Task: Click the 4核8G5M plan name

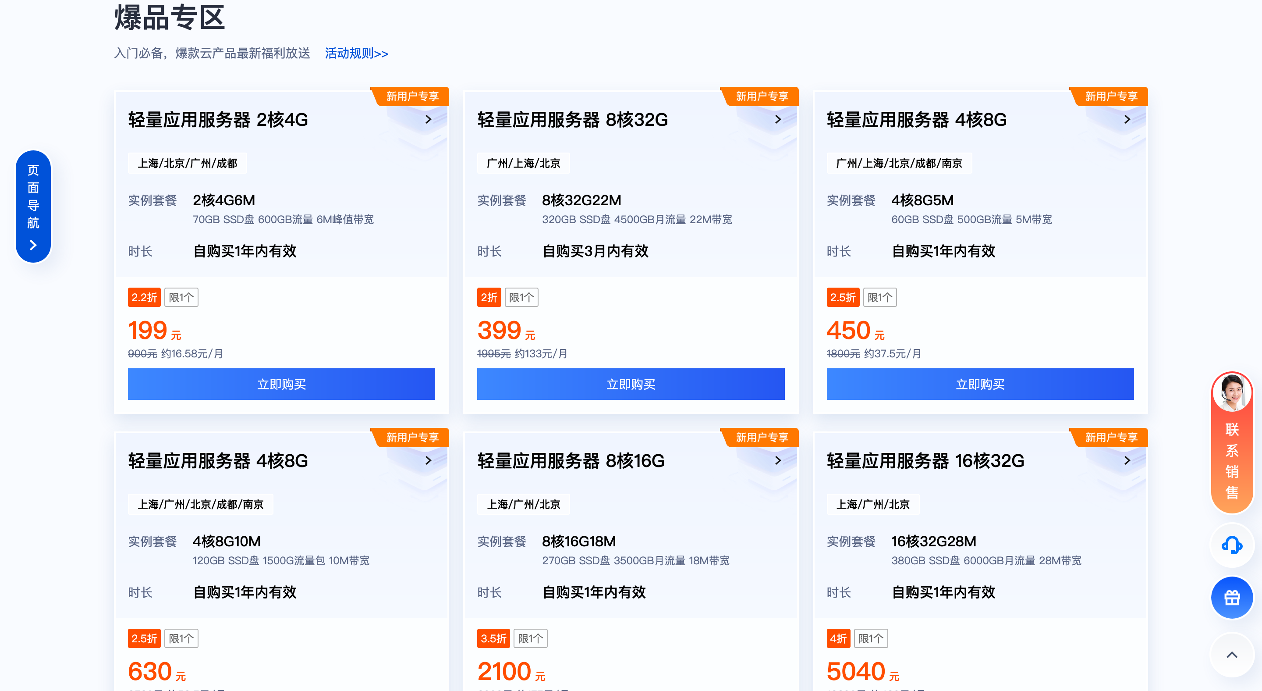Action: click(922, 200)
